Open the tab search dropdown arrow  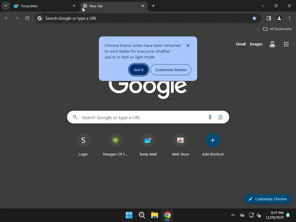(x=6, y=6)
